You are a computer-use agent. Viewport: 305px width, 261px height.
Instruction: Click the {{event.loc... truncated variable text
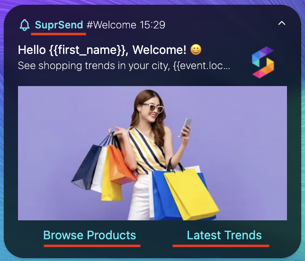coord(201,66)
